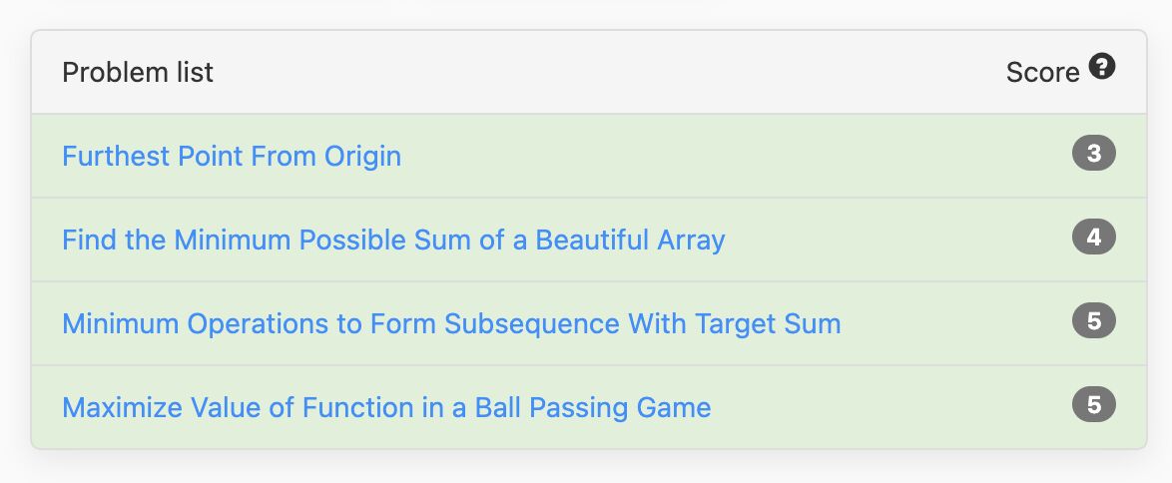Image resolution: width=1172 pixels, height=483 pixels.
Task: Open Find the Minimum Possible Sum of a Beautiful Array
Action: pyautogui.click(x=393, y=241)
